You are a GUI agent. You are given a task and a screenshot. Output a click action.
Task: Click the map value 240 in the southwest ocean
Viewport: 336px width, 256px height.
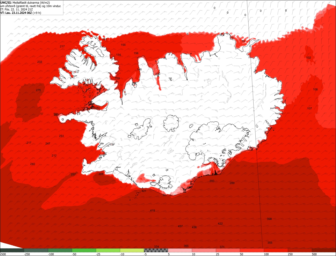[33, 164]
